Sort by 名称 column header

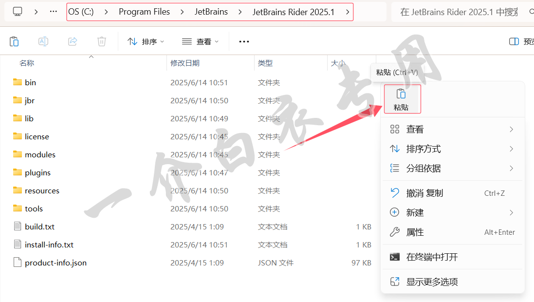27,63
